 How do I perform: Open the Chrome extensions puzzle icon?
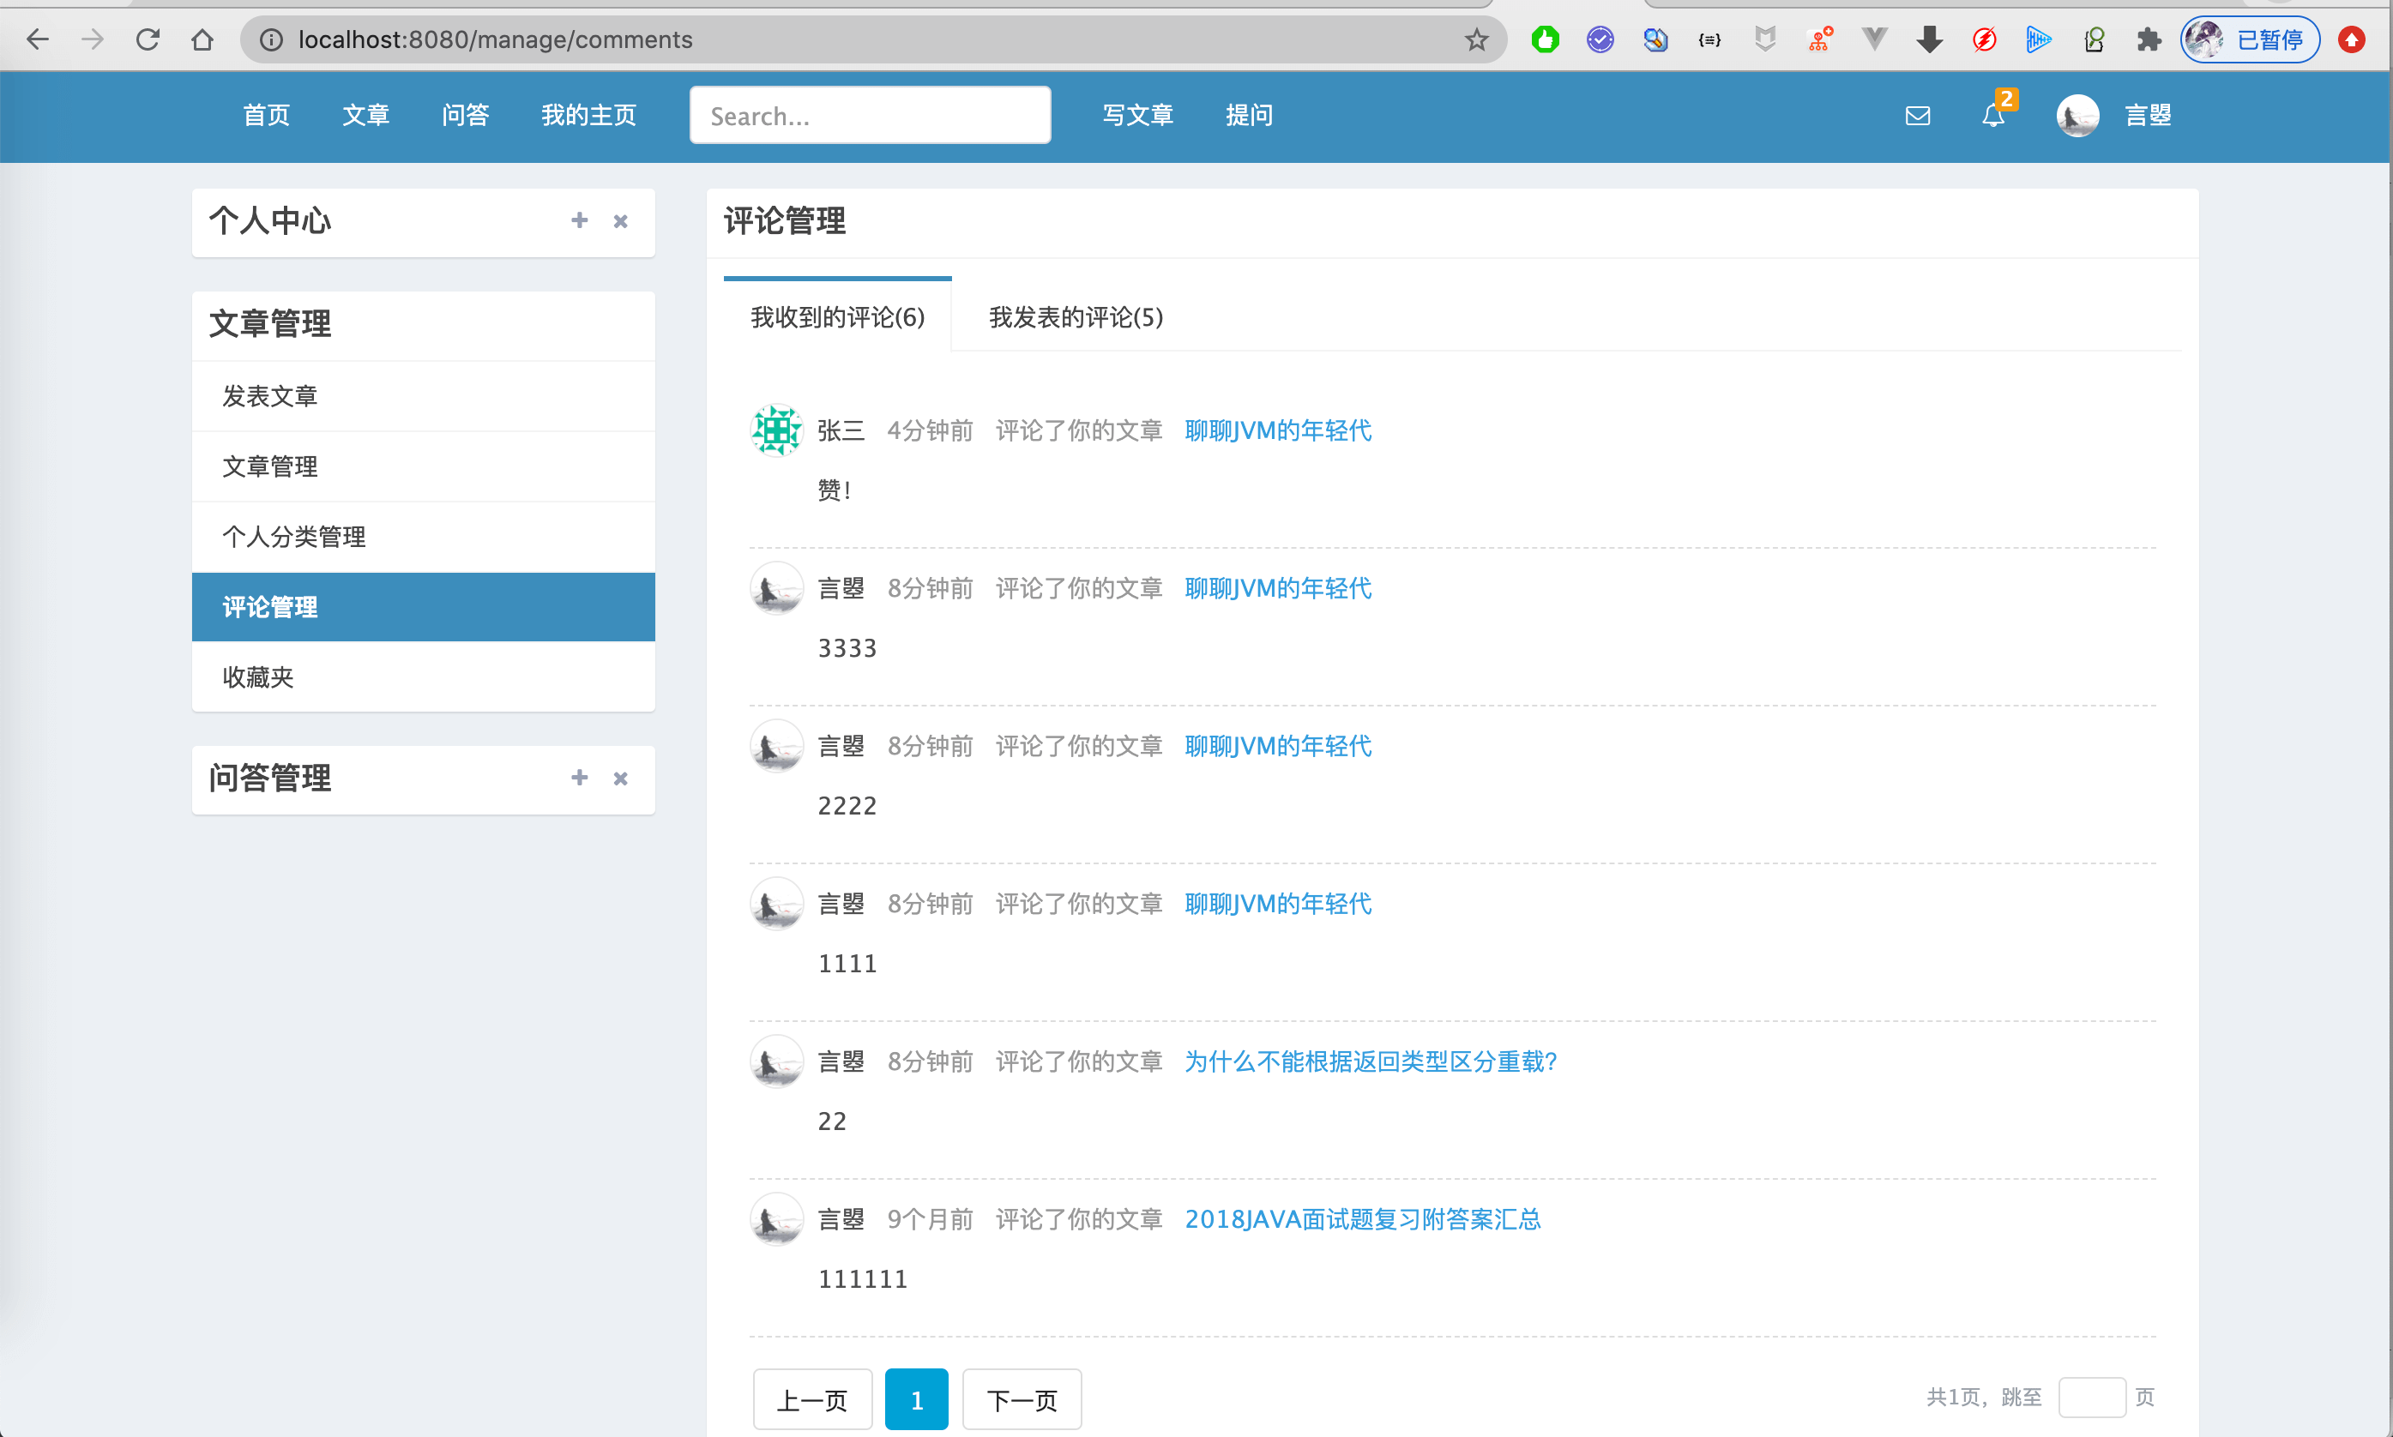click(x=2148, y=39)
